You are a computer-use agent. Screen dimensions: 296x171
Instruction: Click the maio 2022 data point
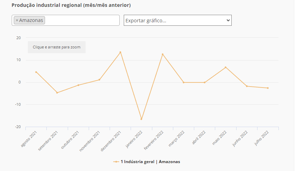[226, 67]
